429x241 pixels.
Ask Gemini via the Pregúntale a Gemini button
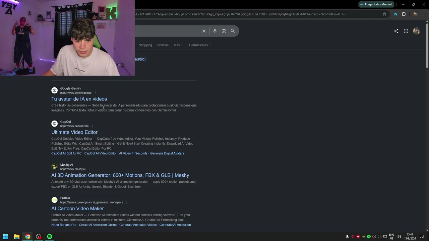pos(376,4)
